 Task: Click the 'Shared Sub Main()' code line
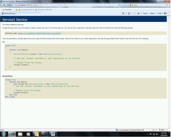(x=18, y=82)
